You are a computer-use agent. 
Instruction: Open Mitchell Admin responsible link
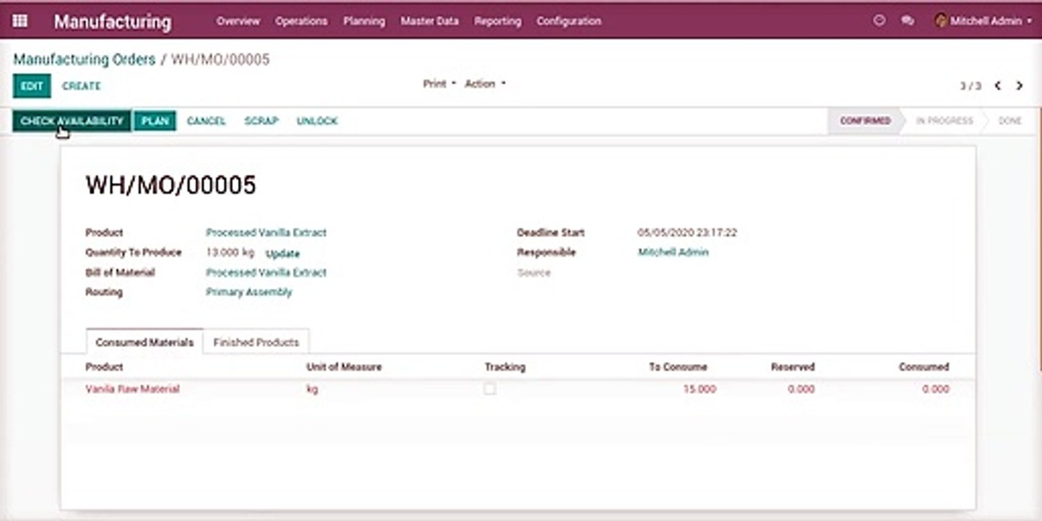(673, 252)
